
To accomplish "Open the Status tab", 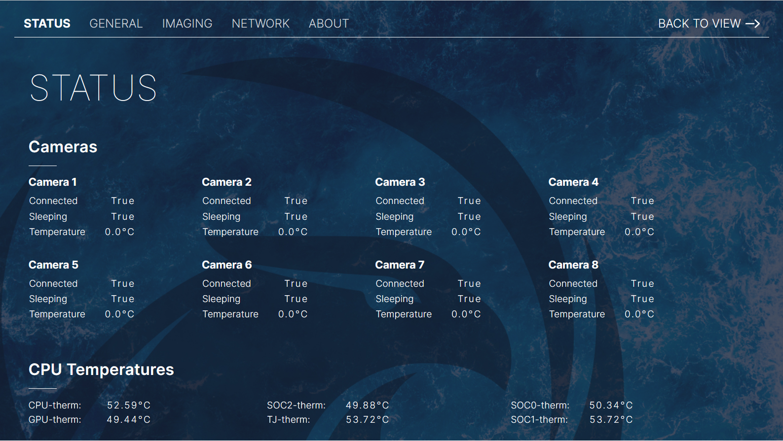I will [47, 24].
